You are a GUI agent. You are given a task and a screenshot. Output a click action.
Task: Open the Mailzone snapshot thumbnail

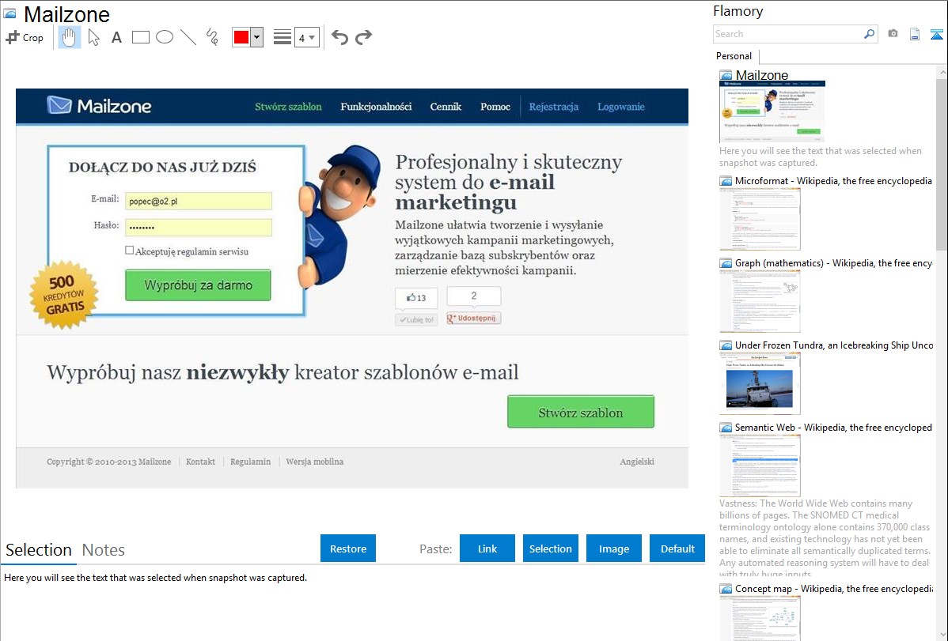click(772, 111)
